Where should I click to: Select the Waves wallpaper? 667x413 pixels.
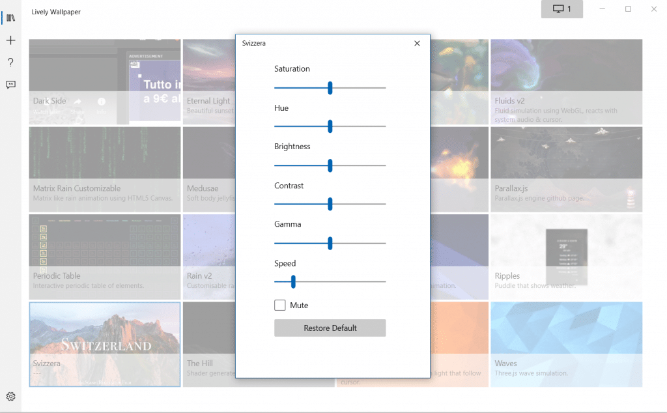point(566,345)
